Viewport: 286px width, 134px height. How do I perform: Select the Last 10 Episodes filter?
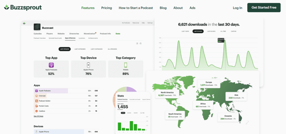click(x=97, y=49)
